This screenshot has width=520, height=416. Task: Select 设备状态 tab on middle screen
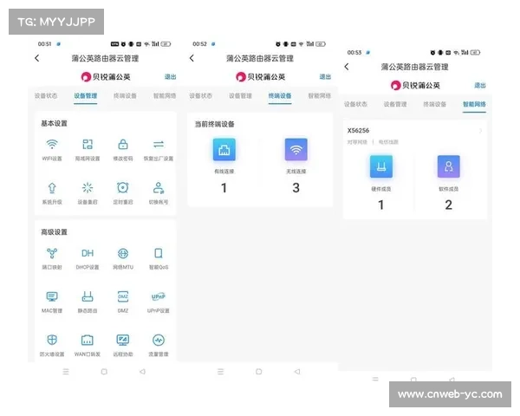coord(201,96)
